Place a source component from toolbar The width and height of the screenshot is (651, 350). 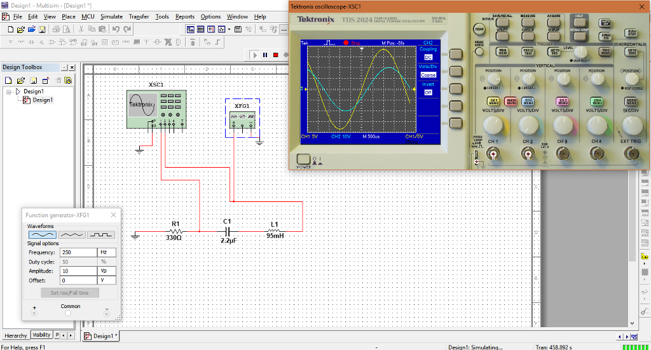pos(10,42)
